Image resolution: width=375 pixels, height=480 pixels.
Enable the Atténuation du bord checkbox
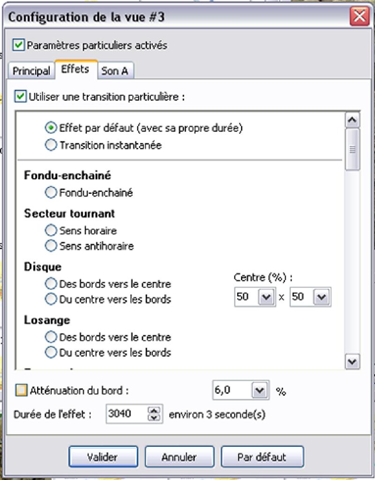point(21,391)
